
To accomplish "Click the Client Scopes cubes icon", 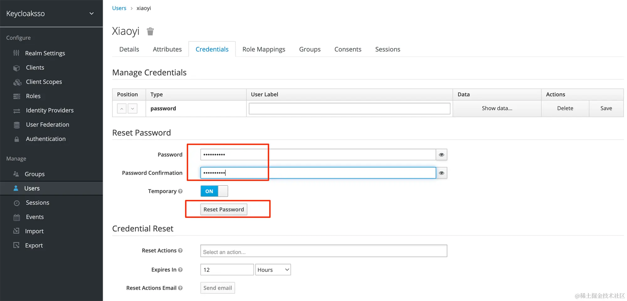I will tap(17, 82).
